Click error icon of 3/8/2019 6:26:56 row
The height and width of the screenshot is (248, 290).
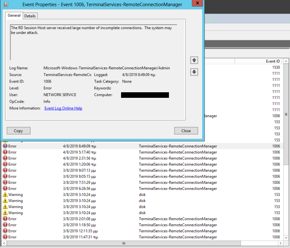point(5,188)
